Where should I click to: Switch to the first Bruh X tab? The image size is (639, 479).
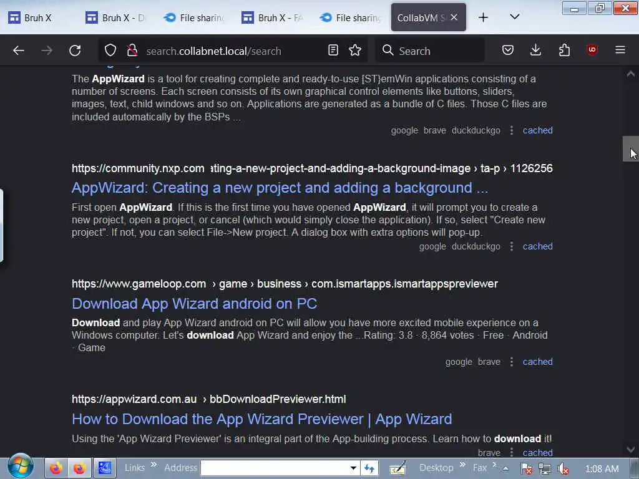click(37, 17)
